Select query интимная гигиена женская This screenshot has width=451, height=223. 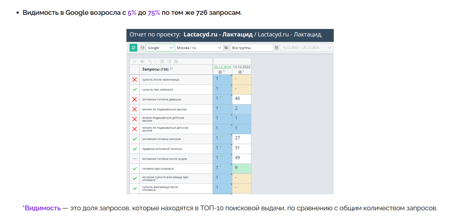coord(162,139)
